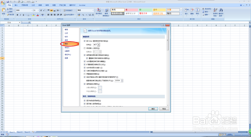Viewport: 251px width, 137px height.
Task: Click the 33554 cells threshold field
Action: point(118,81)
